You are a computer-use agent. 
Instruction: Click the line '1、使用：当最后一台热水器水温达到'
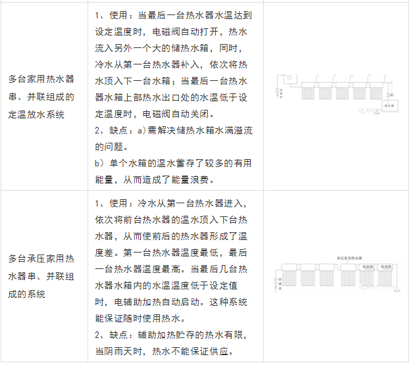click(173, 16)
